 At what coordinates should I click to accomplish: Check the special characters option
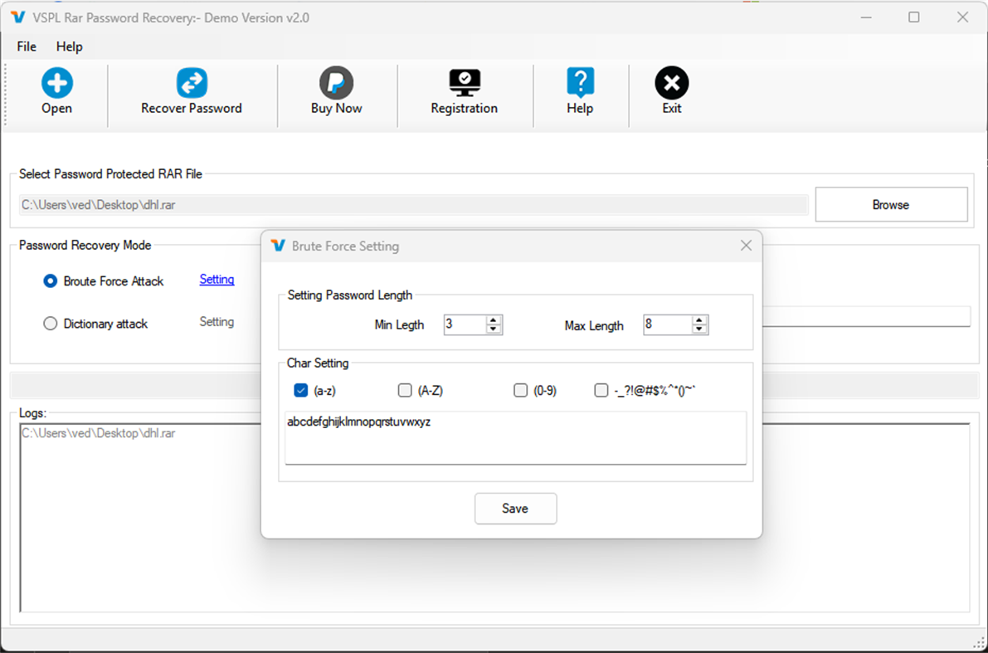[x=601, y=390]
